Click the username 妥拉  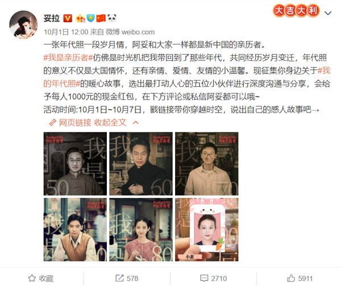tap(52, 18)
